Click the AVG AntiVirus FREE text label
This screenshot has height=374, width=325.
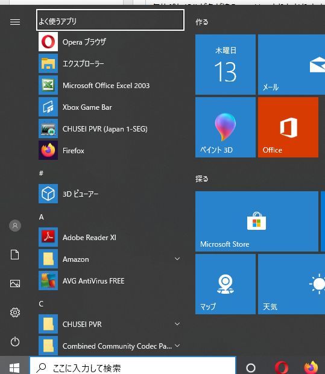(93, 280)
